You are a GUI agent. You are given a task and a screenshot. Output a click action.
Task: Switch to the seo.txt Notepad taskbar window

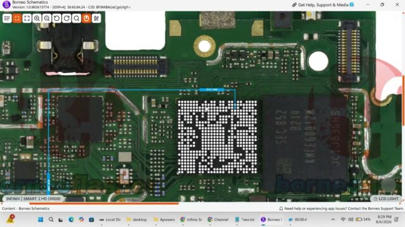pyautogui.click(x=245, y=219)
